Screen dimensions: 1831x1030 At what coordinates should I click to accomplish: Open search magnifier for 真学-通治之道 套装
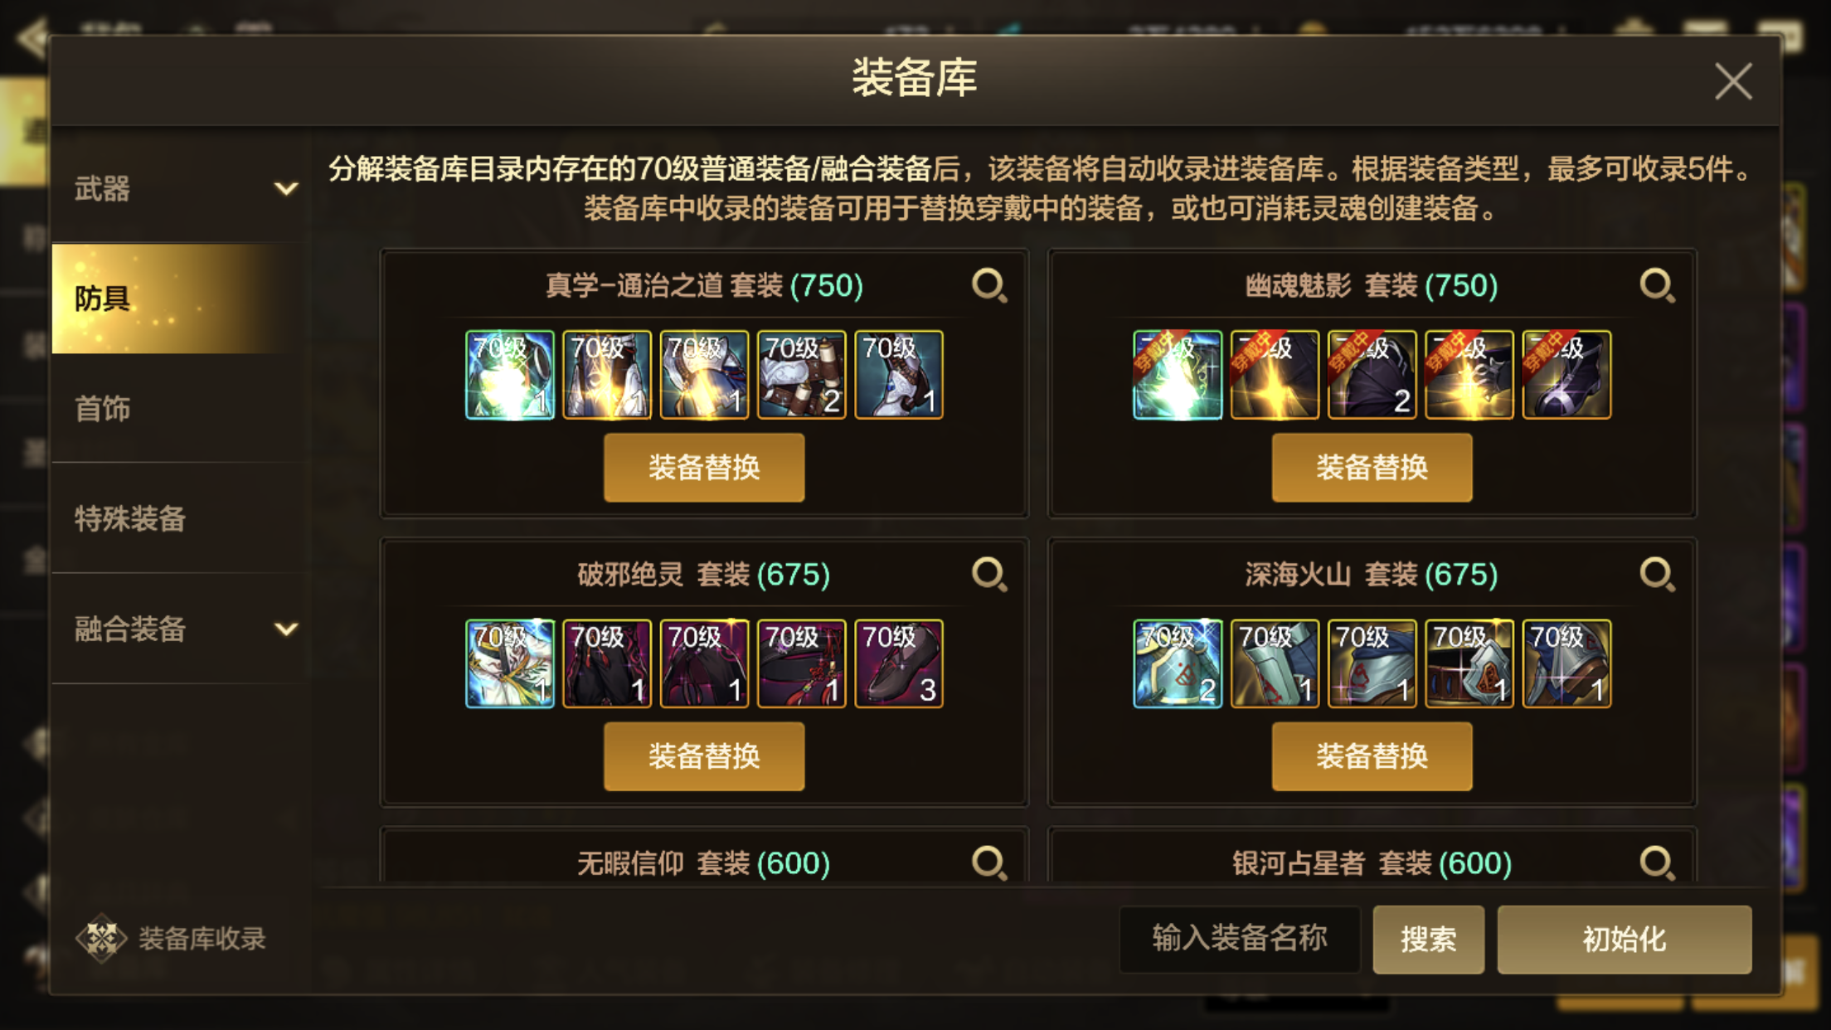[x=989, y=285]
